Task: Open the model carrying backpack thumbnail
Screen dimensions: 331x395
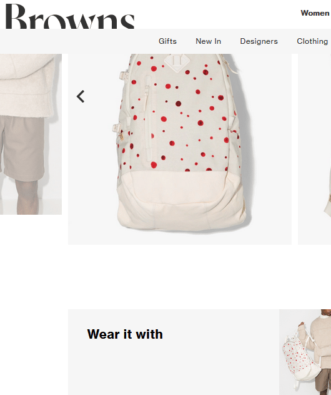Action: coord(305,352)
